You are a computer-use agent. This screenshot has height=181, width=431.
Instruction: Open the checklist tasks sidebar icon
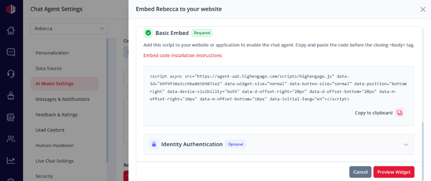pyautogui.click(x=11, y=117)
